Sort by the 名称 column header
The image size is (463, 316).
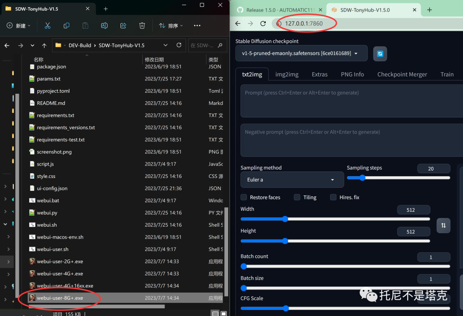(39, 59)
